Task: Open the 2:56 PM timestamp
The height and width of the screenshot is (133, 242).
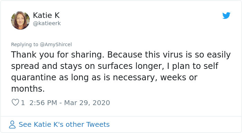Action: point(43,103)
